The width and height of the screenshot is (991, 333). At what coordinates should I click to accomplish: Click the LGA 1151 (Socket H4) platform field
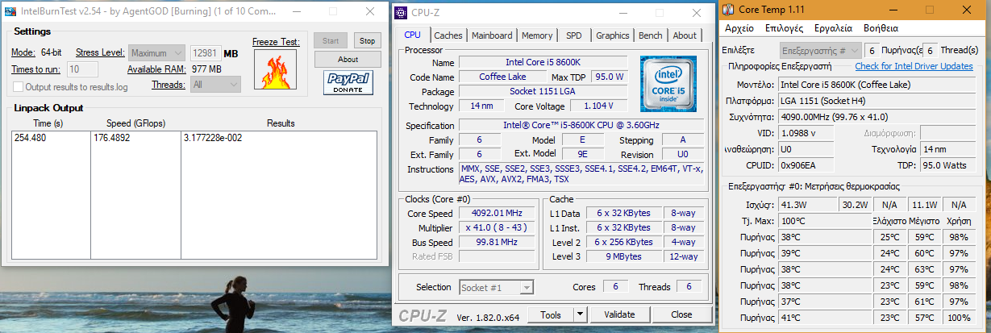[876, 101]
